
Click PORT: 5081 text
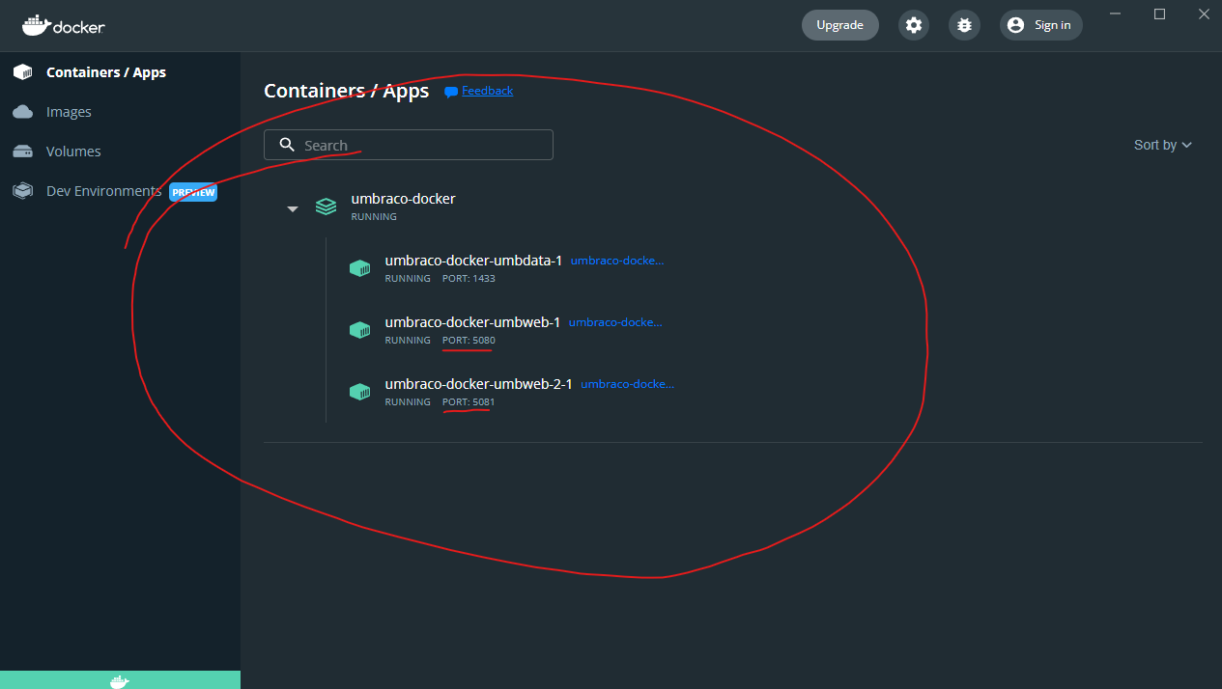[469, 402]
